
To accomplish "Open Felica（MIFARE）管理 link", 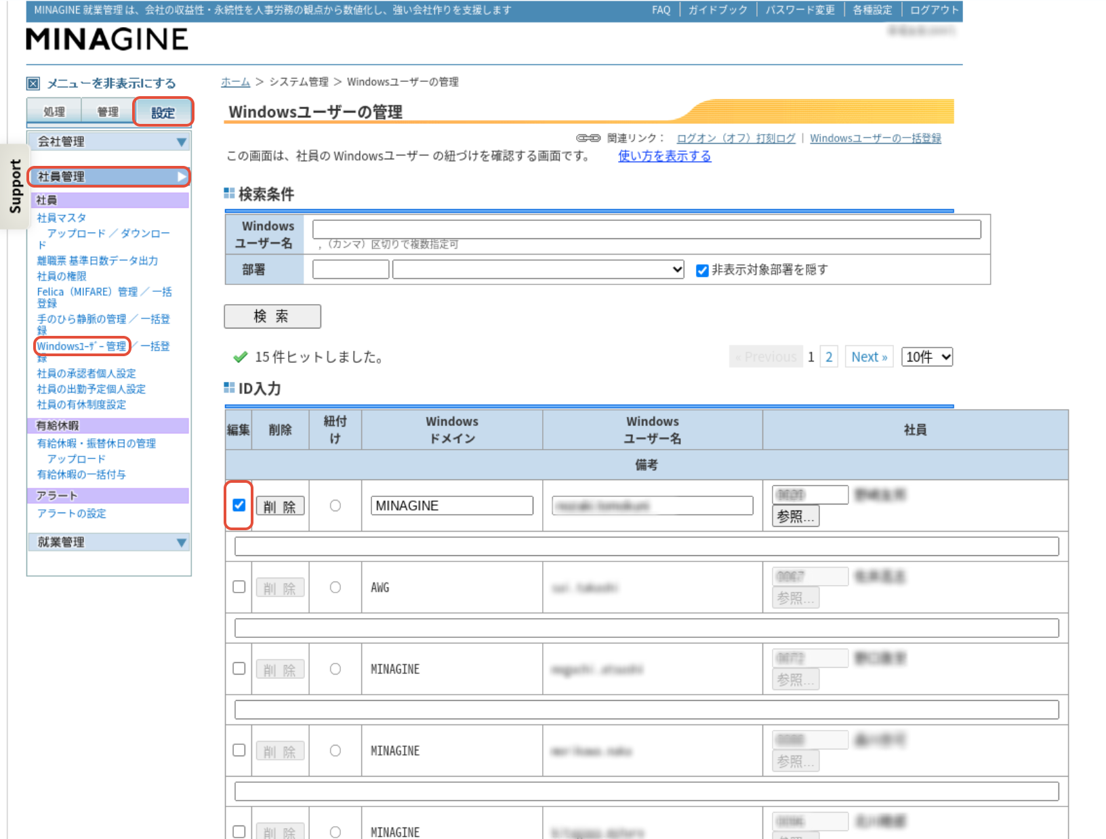I will pos(87,292).
